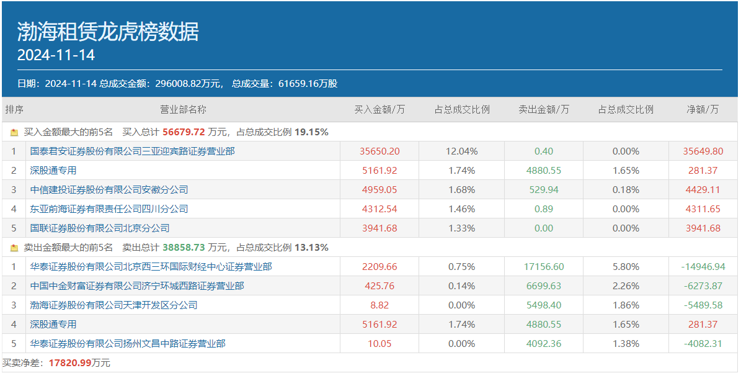This screenshot has height=373, width=741.
Task: Click the icon beside 买入金额最大的前5名
Action: coord(14,132)
